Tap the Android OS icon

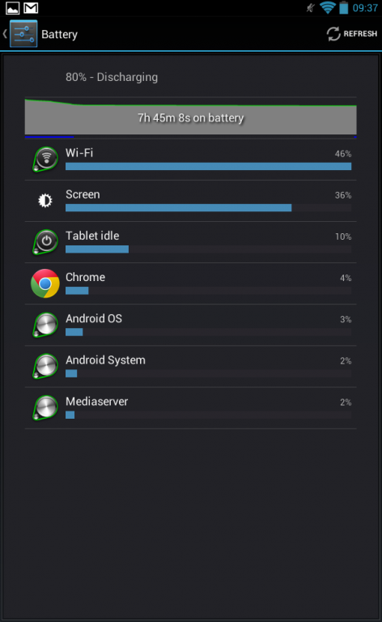tap(45, 325)
